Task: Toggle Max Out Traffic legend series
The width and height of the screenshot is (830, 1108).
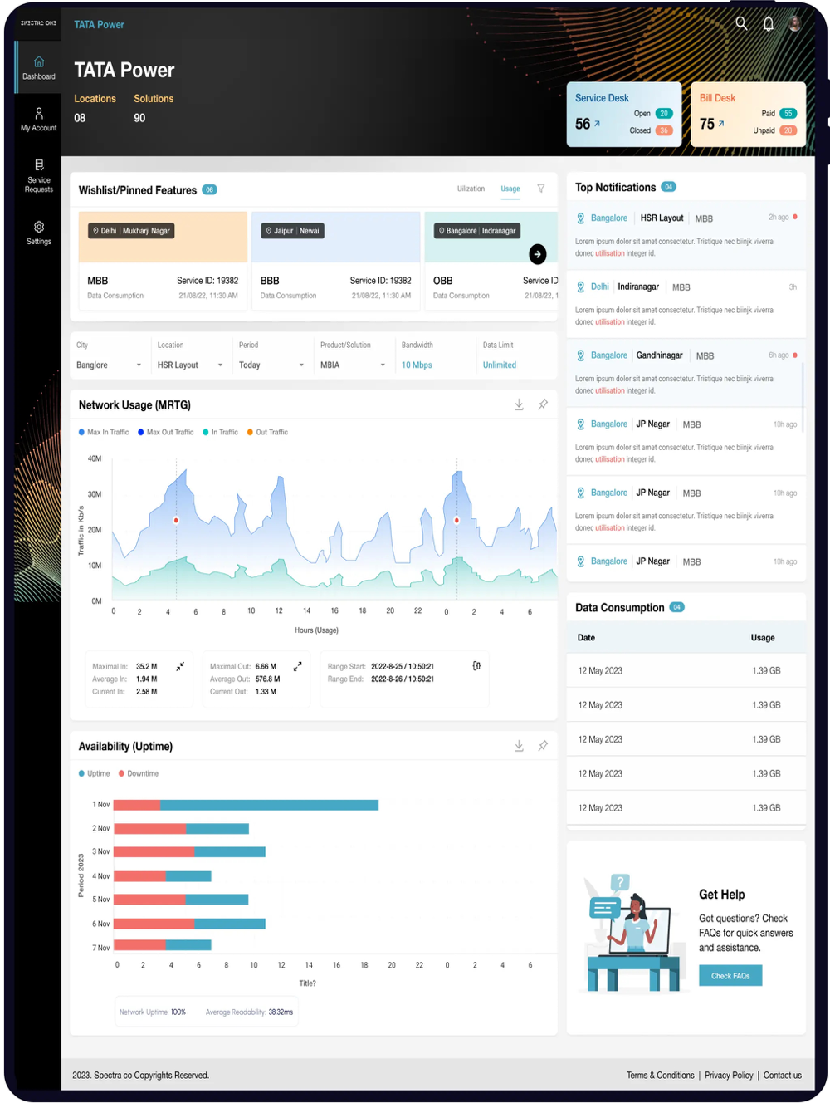Action: pyautogui.click(x=166, y=432)
